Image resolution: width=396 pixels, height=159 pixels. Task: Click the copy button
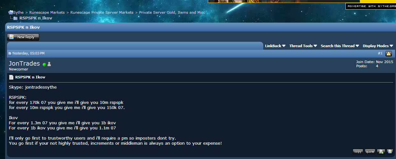pos(358,152)
